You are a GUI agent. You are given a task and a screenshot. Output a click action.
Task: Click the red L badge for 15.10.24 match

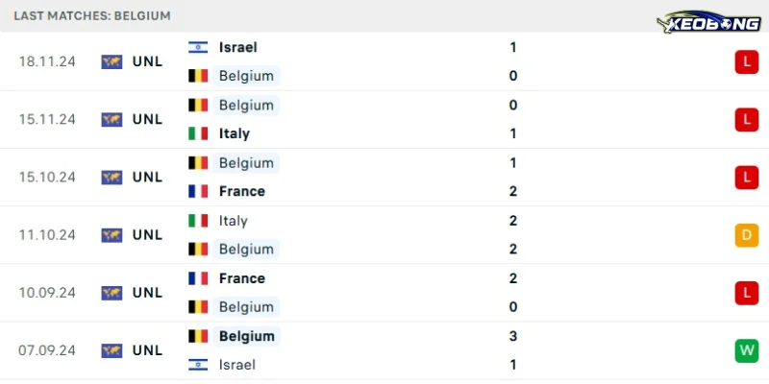click(747, 178)
